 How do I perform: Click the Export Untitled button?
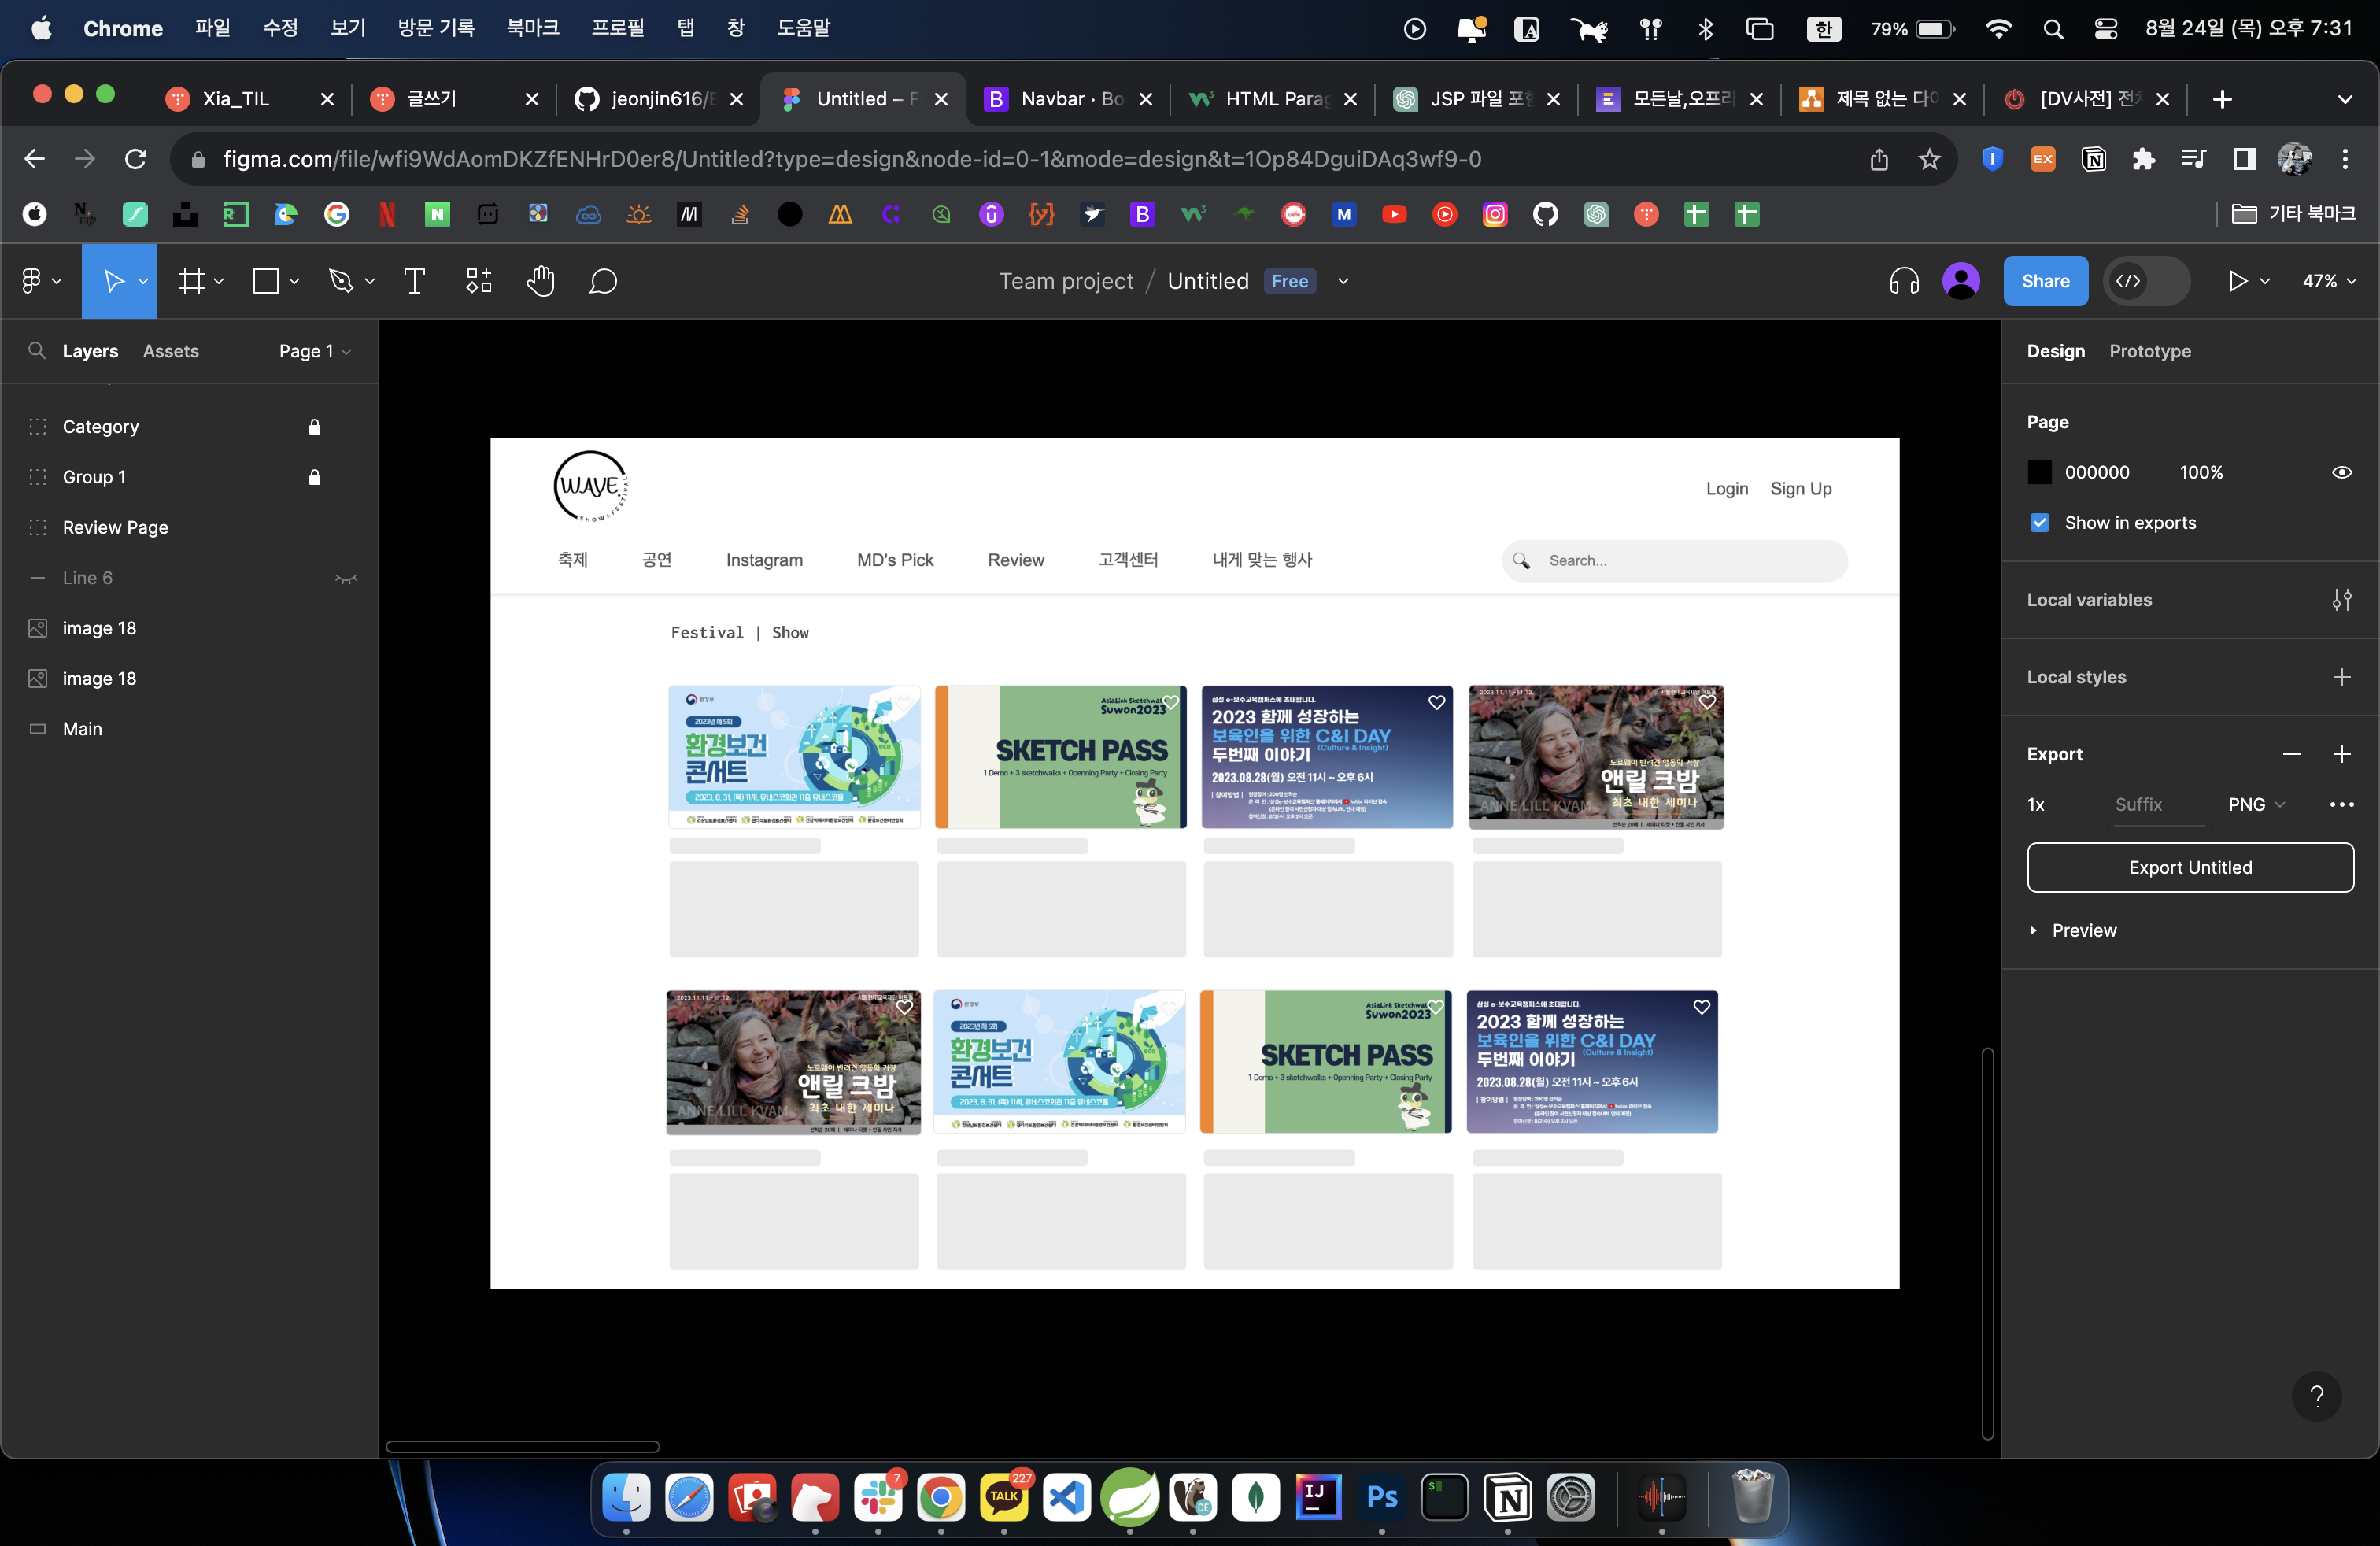pos(2189,867)
